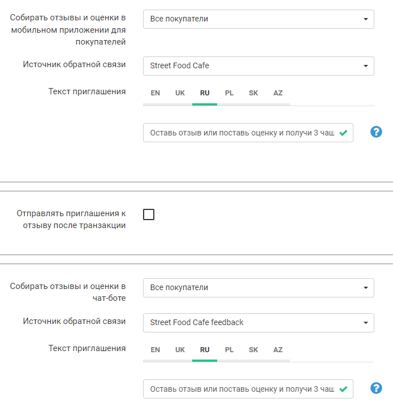This screenshot has height=403, width=393.
Task: Click green checkmark in chat-bot invitation field
Action: (x=343, y=389)
